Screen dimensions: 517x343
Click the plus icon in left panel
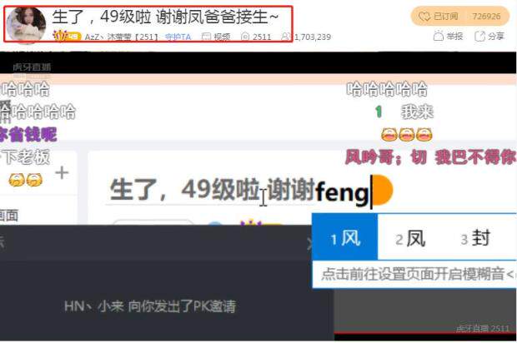click(x=62, y=173)
